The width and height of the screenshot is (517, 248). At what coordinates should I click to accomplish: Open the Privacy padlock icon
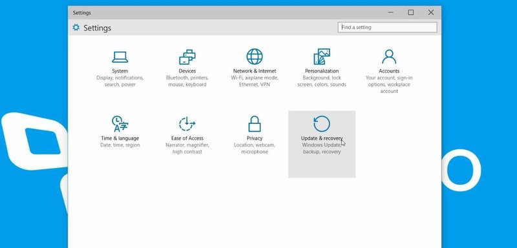point(255,124)
